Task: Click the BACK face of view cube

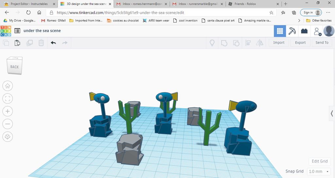Action: point(14,67)
